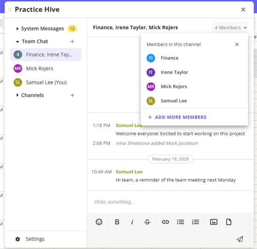Image resolution: width=257 pixels, height=249 pixels.
Task: Open Settings in the sidebar
Action: [35, 239]
